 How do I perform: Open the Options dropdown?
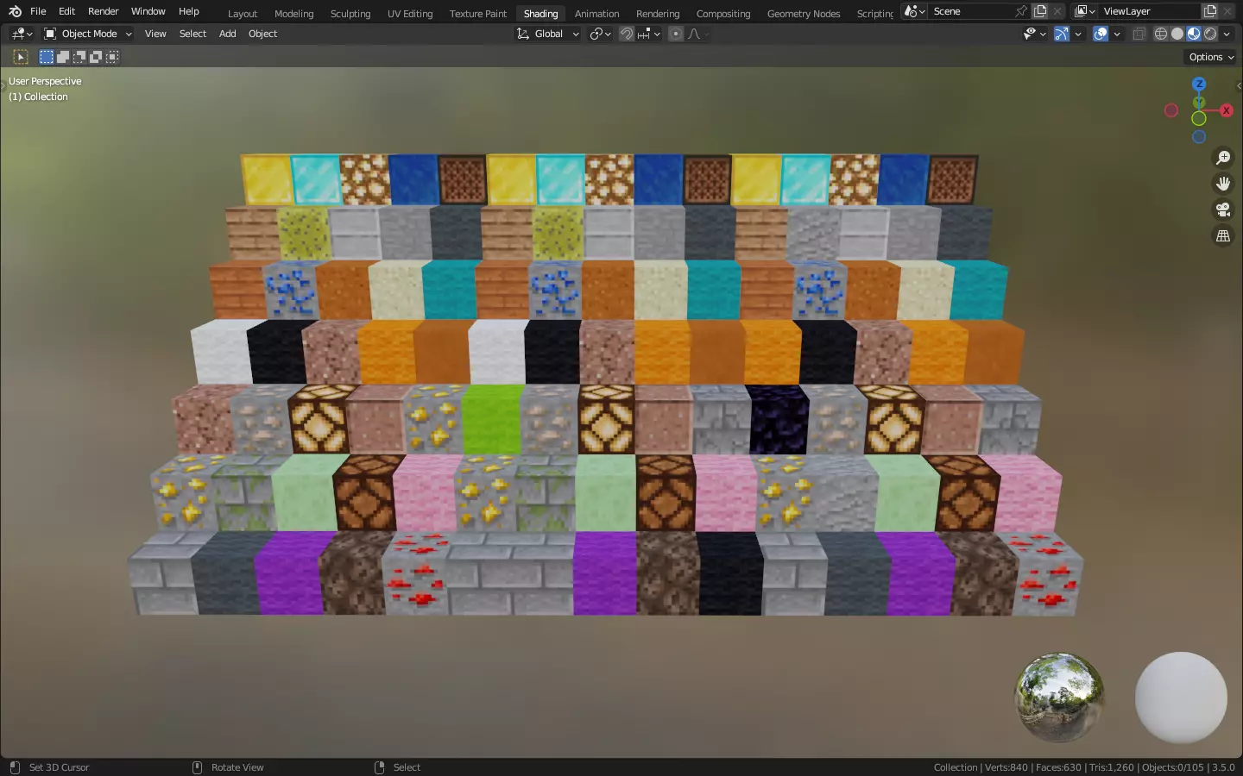coord(1211,57)
